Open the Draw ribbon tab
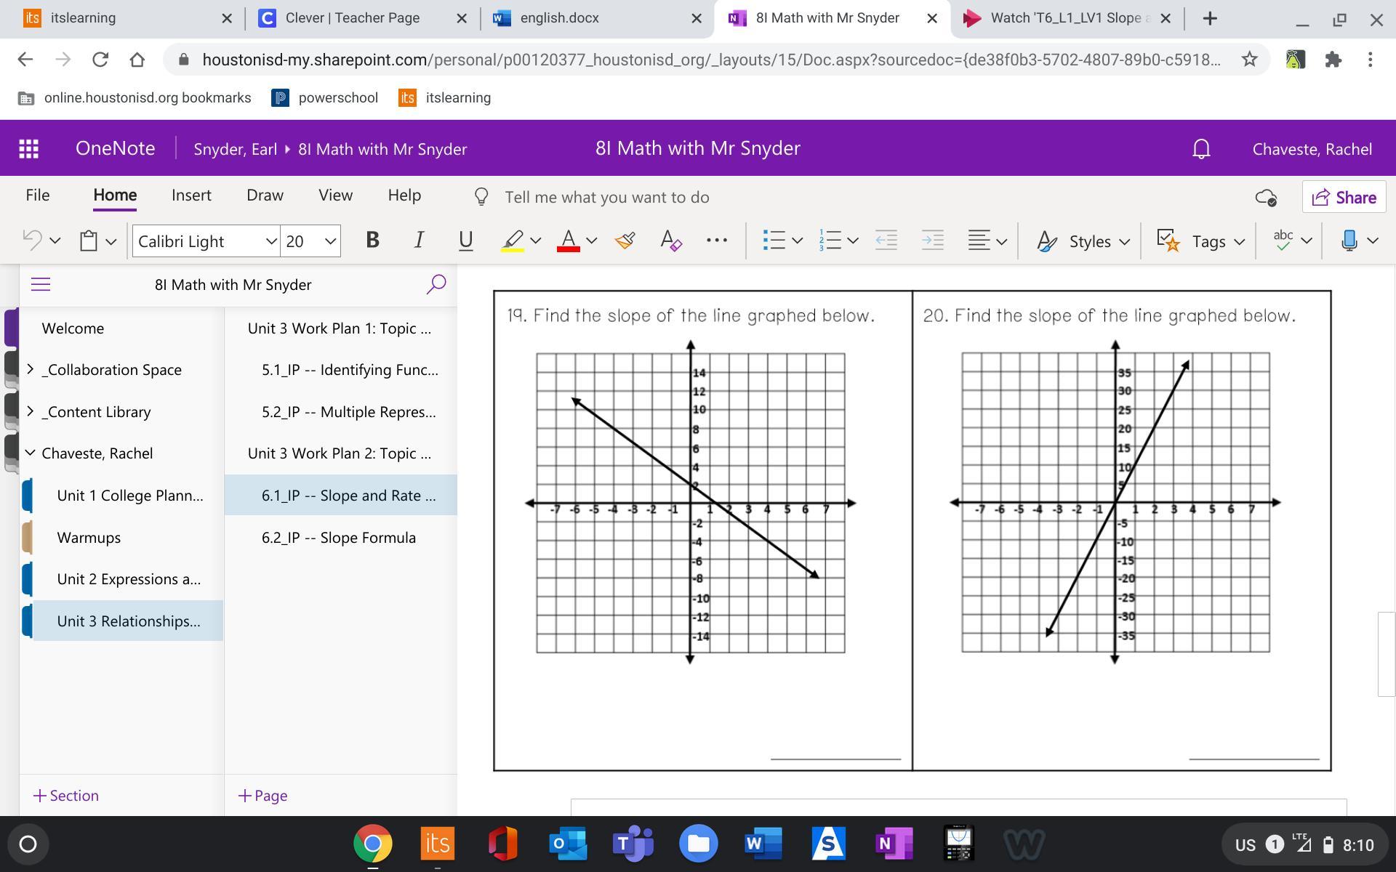Viewport: 1396px width, 872px height. coord(265,195)
